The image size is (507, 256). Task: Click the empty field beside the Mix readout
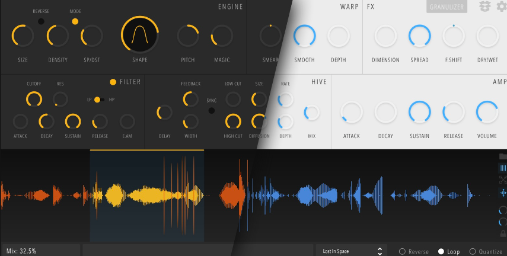pos(198,251)
